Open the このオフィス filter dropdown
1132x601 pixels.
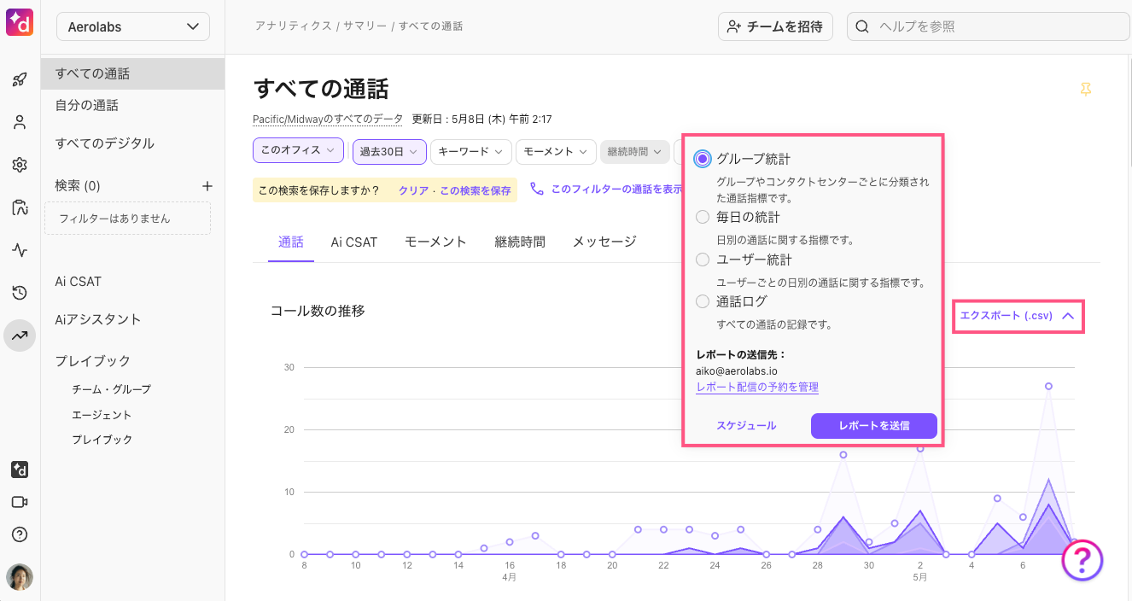click(298, 150)
